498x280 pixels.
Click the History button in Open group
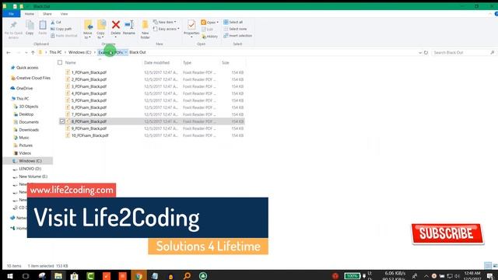tap(209, 37)
